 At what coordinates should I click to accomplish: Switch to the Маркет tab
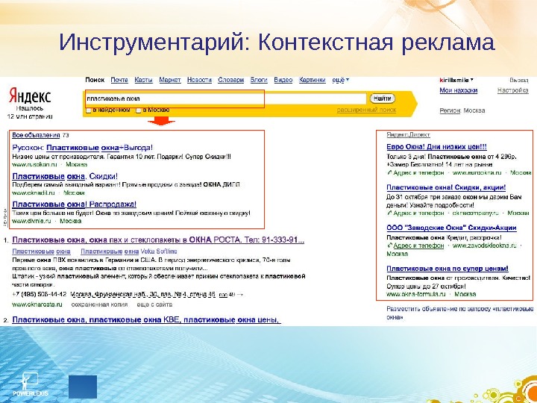tap(170, 80)
